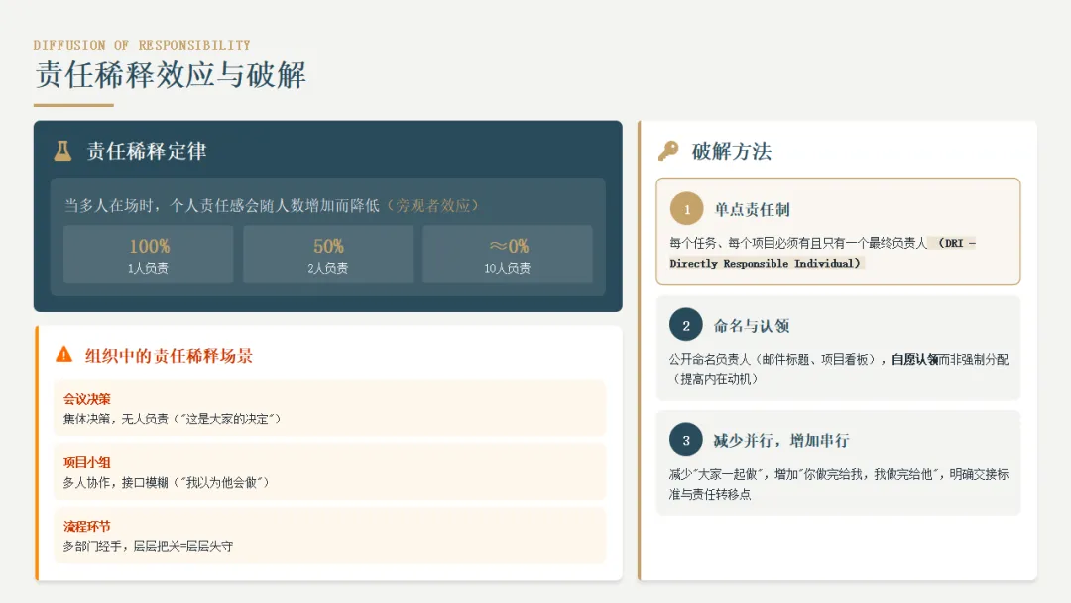Click the text （提高内在动机）
Image resolution: width=1071 pixels, height=603 pixels.
point(714,379)
